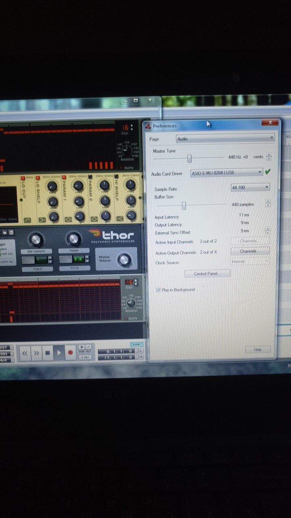The height and width of the screenshot is (518, 291).
Task: Open the Sample Rate dropdown
Action: point(250,187)
